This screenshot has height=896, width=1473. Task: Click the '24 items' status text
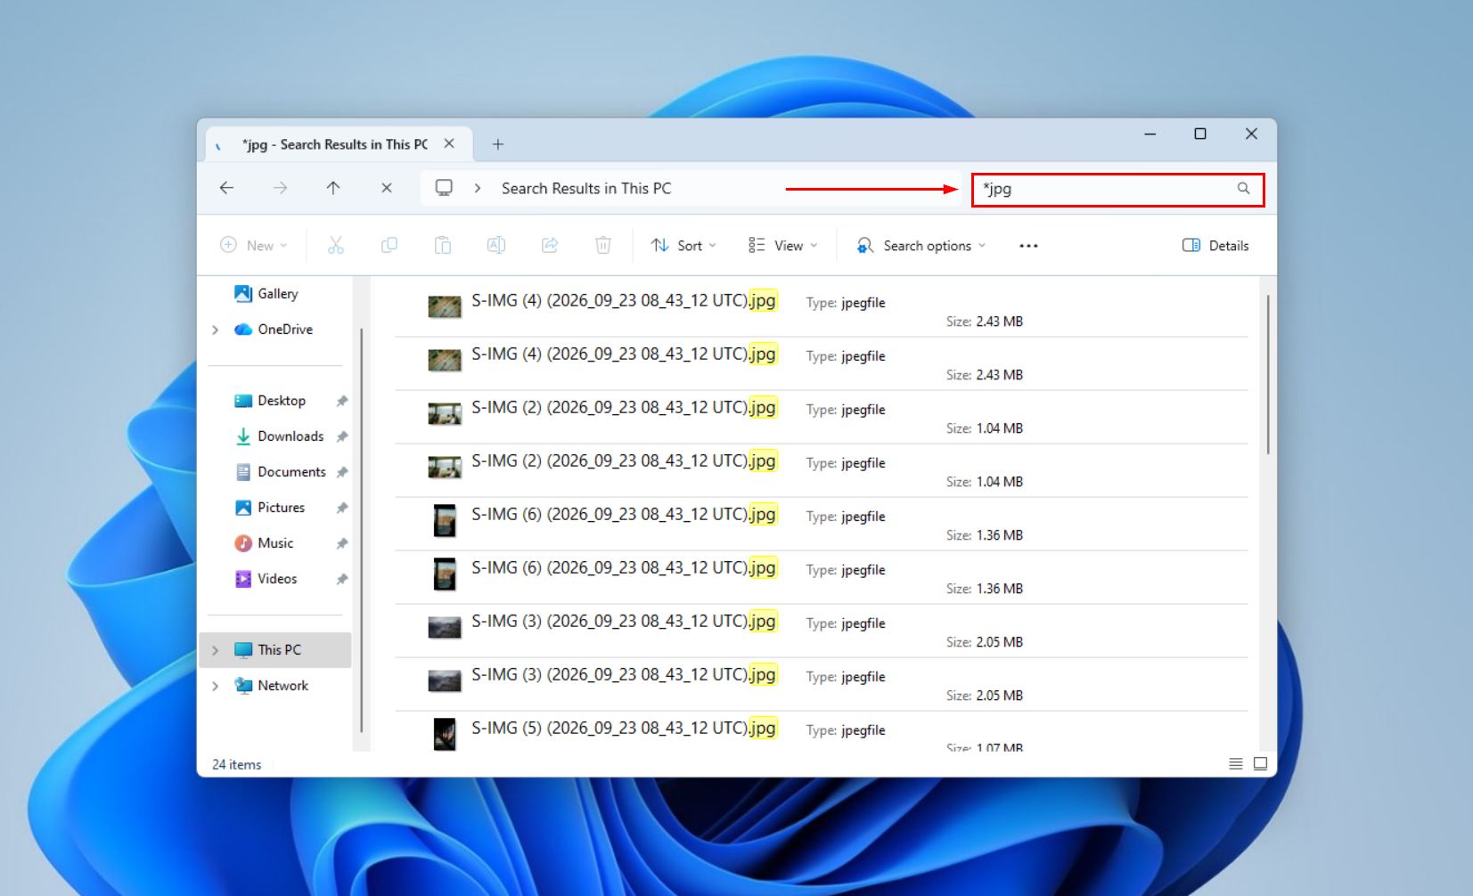[x=237, y=764]
